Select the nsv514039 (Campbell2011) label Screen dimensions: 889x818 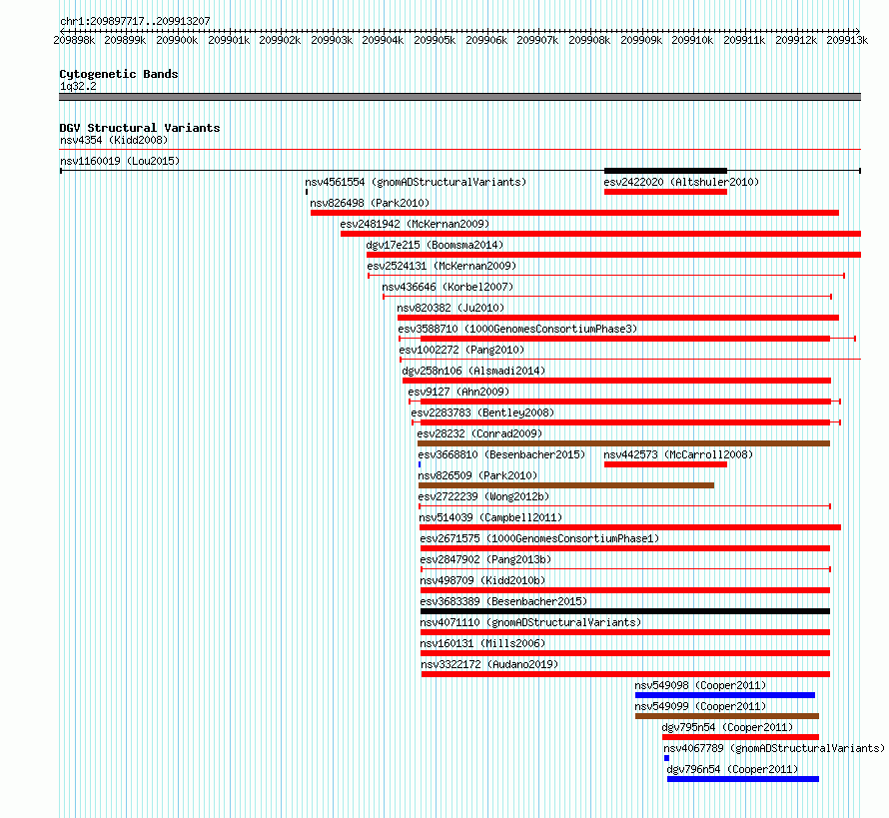click(x=490, y=517)
